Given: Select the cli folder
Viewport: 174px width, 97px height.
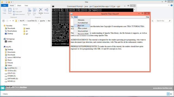Looking at the screenshot, I should click(x=25, y=31).
